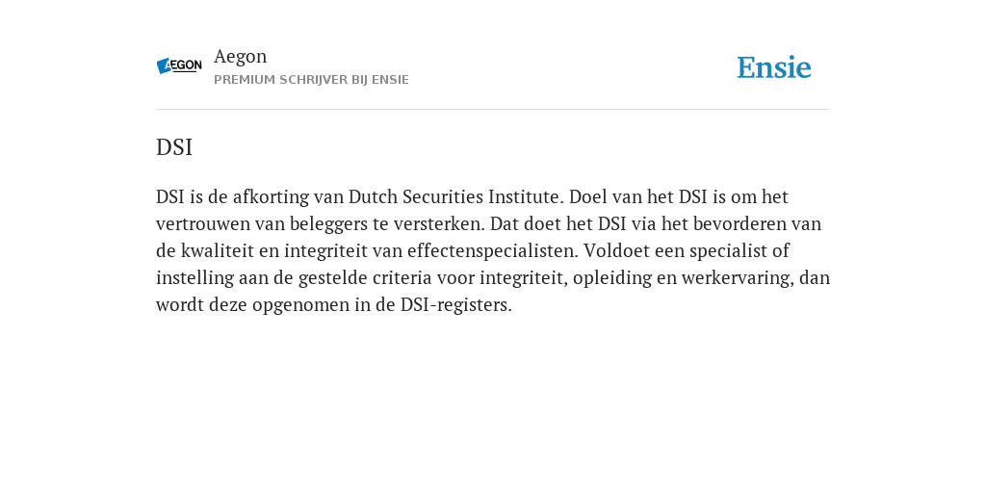The image size is (986, 493).
Task: Click the Aegon logo icon
Action: (x=179, y=65)
